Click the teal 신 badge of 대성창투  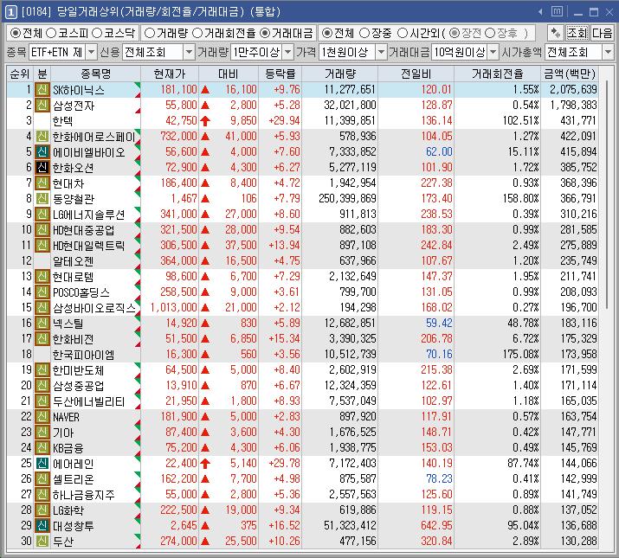[x=42, y=526]
